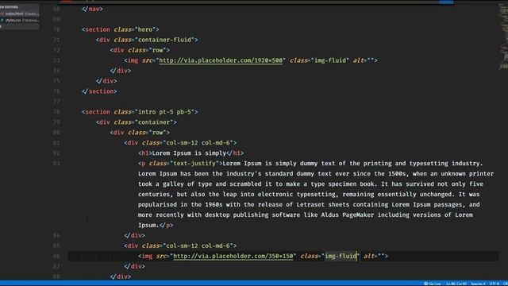Select line number 78
Viewport: 508px width, 286px height.
coord(56,112)
